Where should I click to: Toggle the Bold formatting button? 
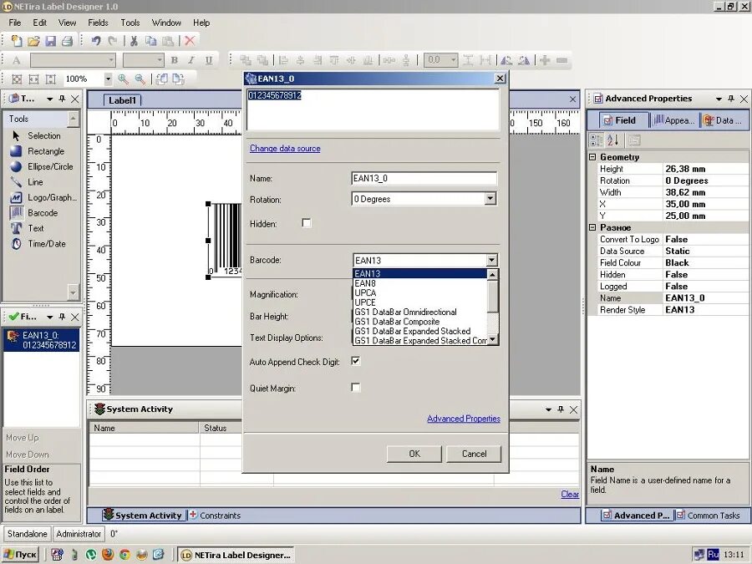(174, 60)
